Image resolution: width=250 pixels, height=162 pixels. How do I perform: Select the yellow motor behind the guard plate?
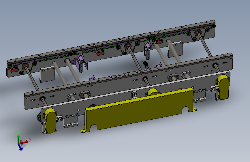[x=153, y=92]
